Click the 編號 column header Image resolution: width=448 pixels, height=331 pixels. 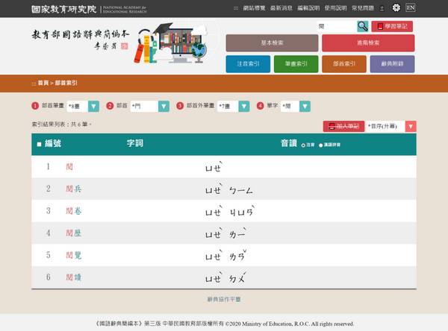(x=53, y=143)
